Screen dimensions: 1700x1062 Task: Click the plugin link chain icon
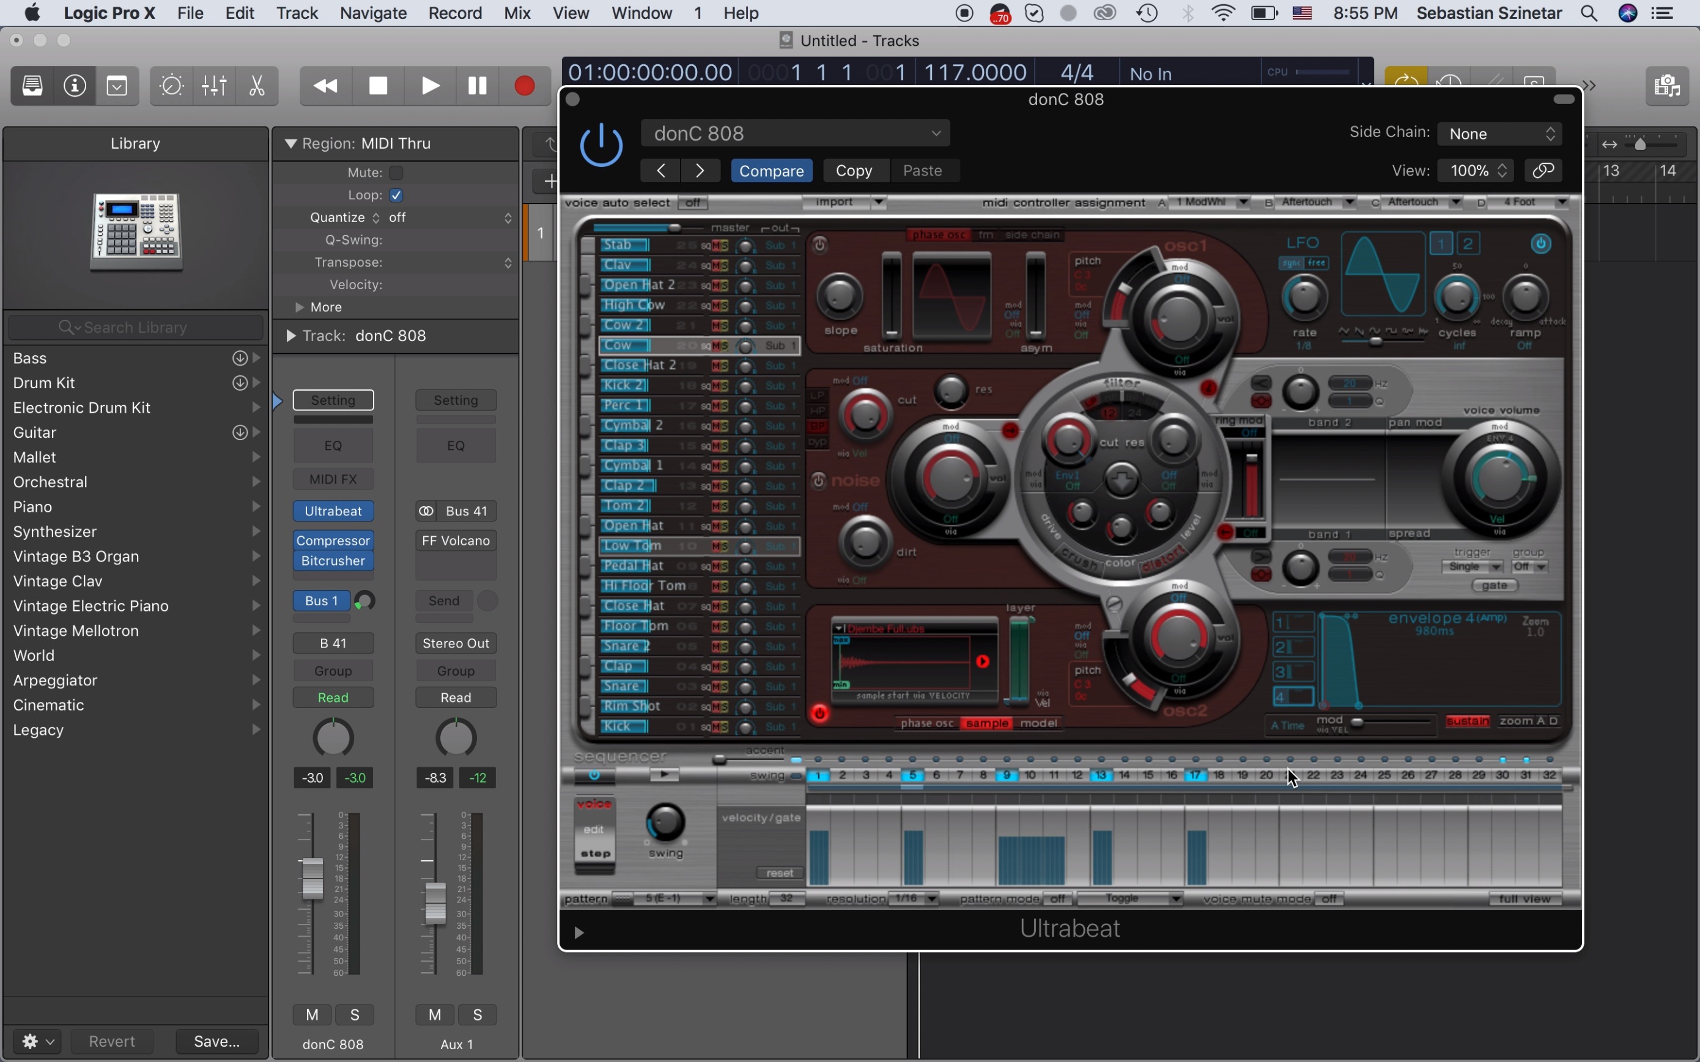(x=1544, y=171)
